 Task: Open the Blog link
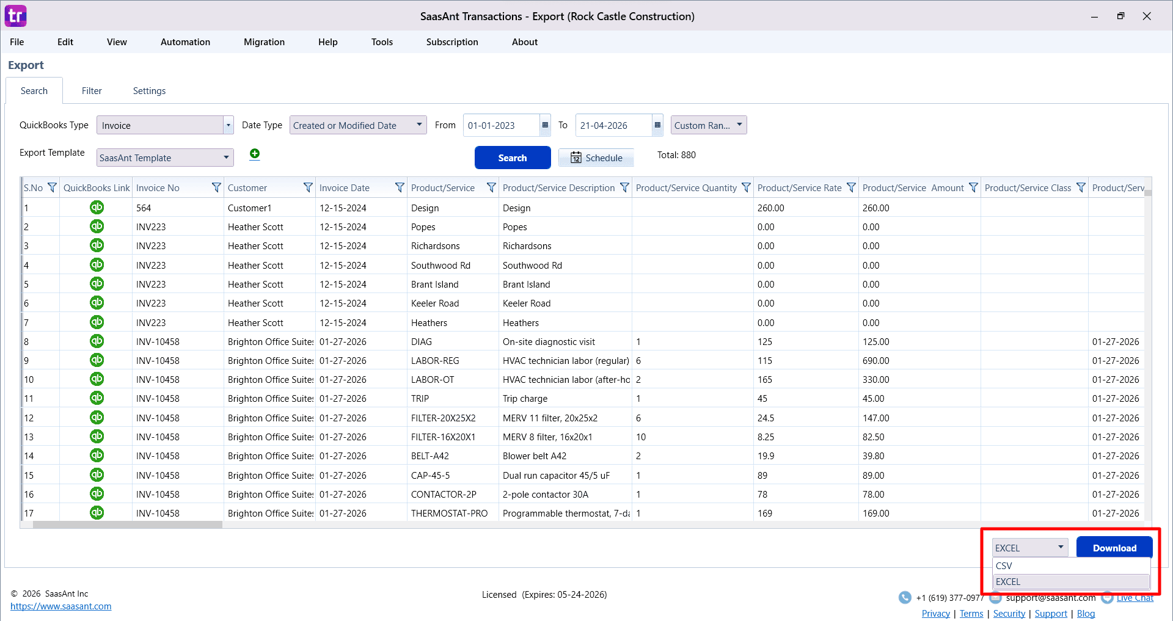(x=1086, y=614)
